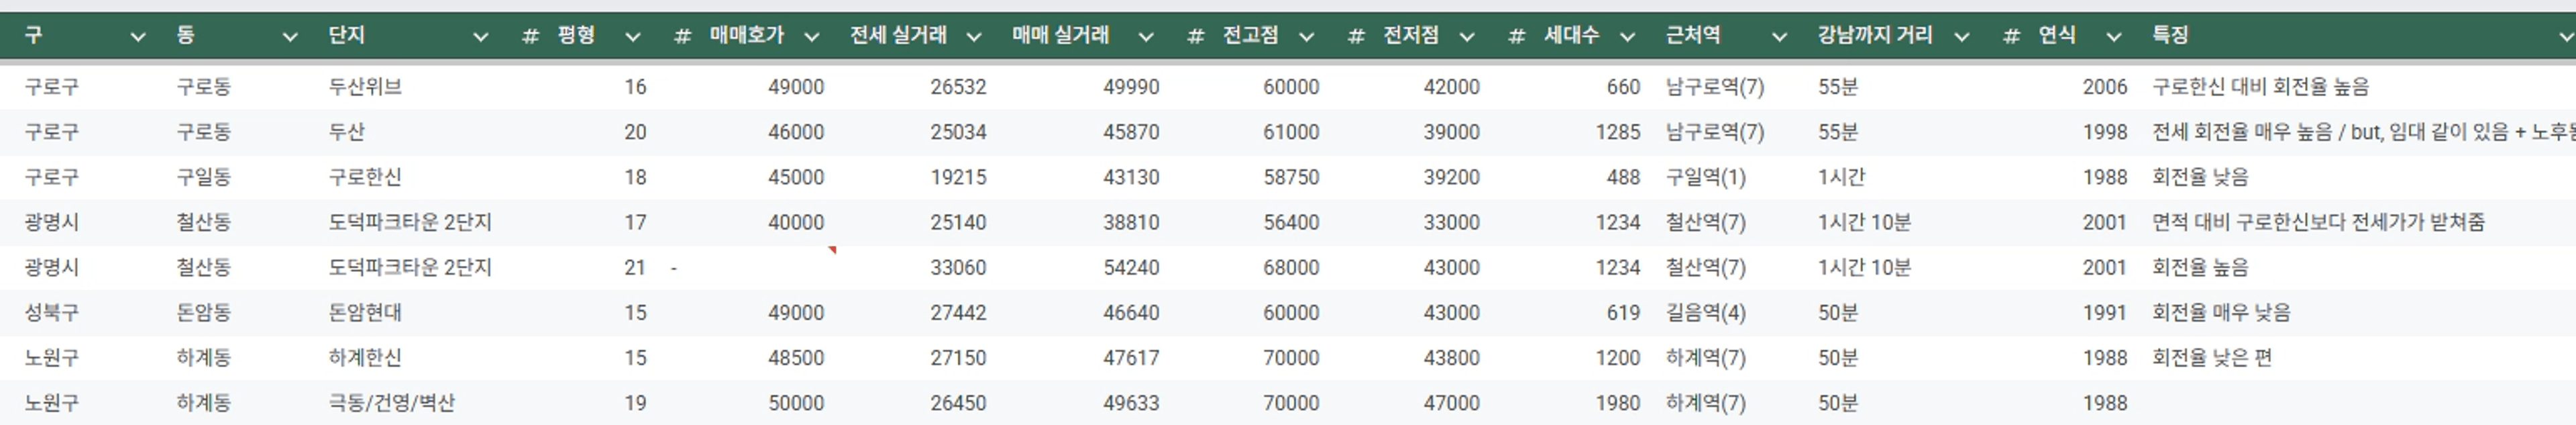Screen dimensions: 2576x425
Task: Open the 평형 column dropdown arrow
Action: click(633, 37)
